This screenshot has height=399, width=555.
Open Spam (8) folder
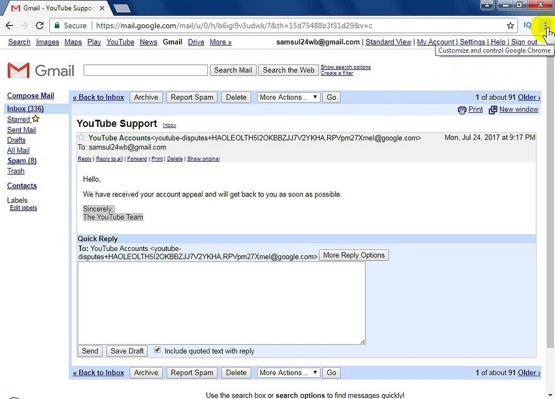coord(22,161)
